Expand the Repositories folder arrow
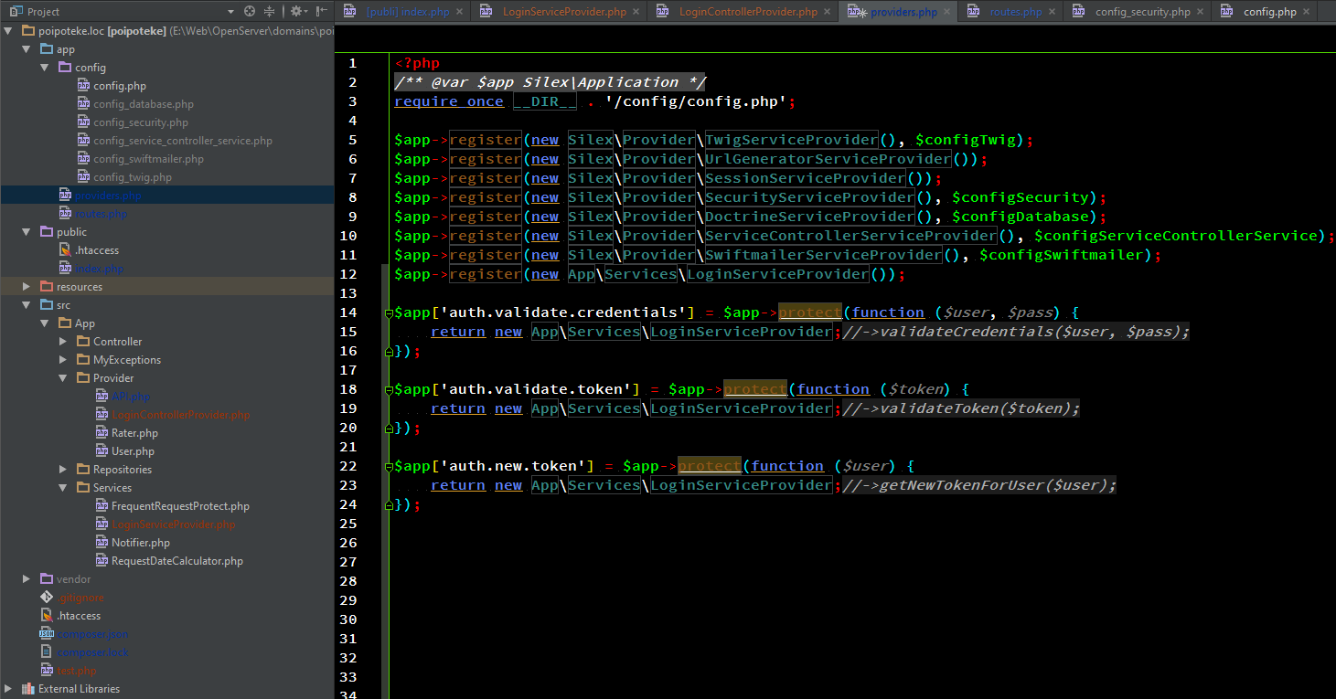The image size is (1336, 699). [63, 470]
